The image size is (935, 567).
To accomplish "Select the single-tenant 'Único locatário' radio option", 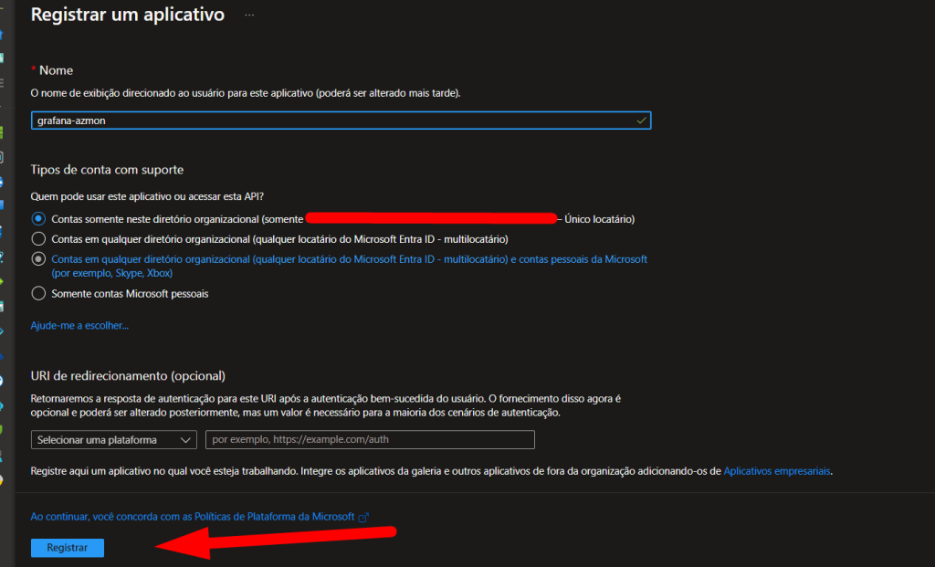I will click(38, 219).
